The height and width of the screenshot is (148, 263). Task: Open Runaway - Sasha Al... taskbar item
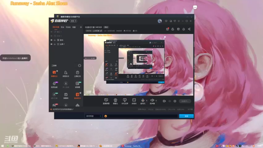click(x=131, y=146)
